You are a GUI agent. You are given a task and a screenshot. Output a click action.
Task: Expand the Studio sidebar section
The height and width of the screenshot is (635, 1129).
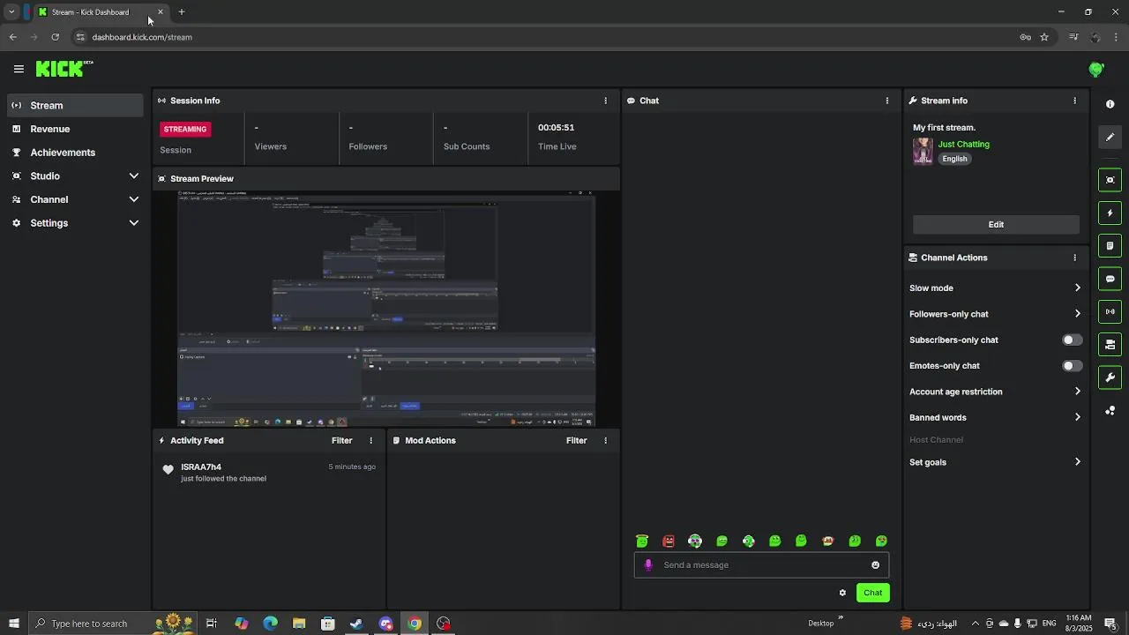[75, 176]
